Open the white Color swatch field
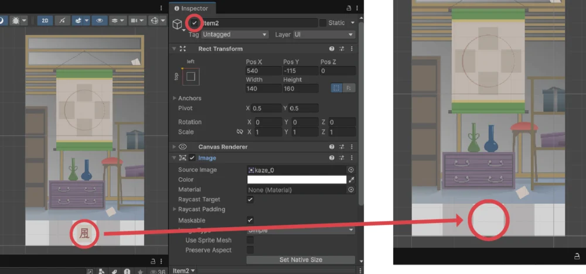 (297, 180)
